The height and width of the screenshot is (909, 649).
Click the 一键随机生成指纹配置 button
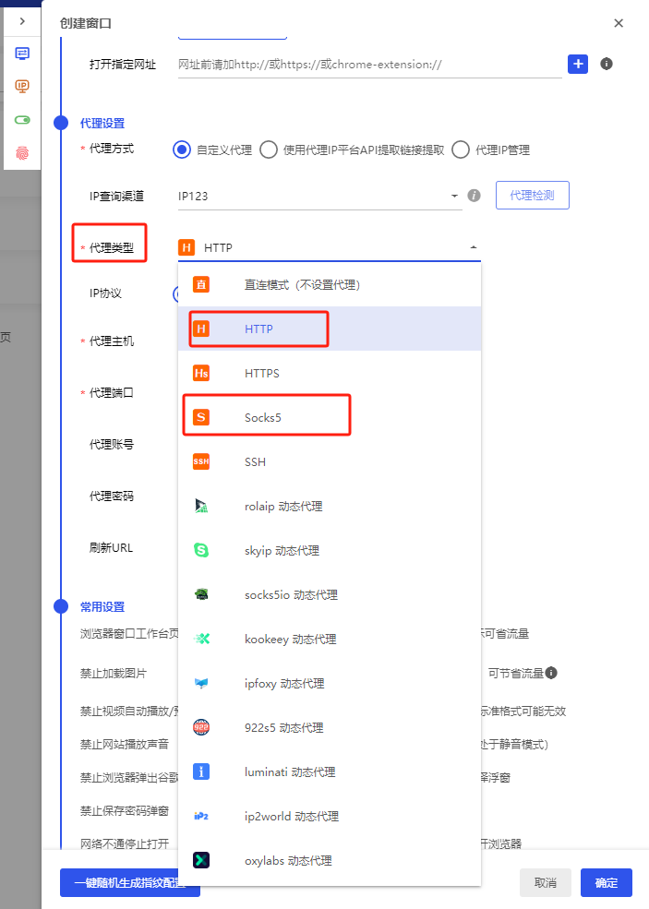coord(130,883)
